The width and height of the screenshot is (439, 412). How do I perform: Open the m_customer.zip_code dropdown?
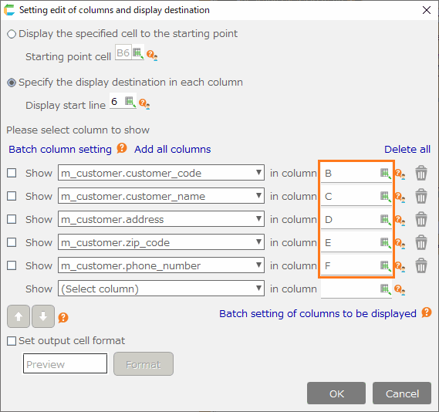point(161,241)
